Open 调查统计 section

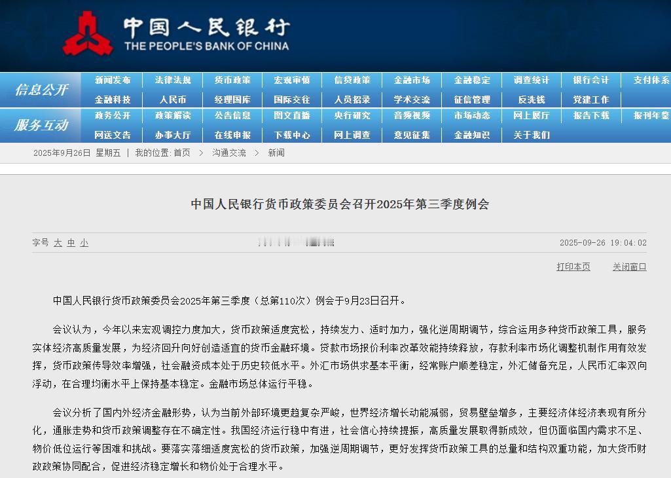click(x=532, y=80)
